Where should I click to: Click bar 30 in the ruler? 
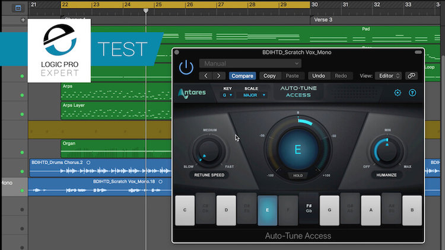pyautogui.click(x=314, y=5)
